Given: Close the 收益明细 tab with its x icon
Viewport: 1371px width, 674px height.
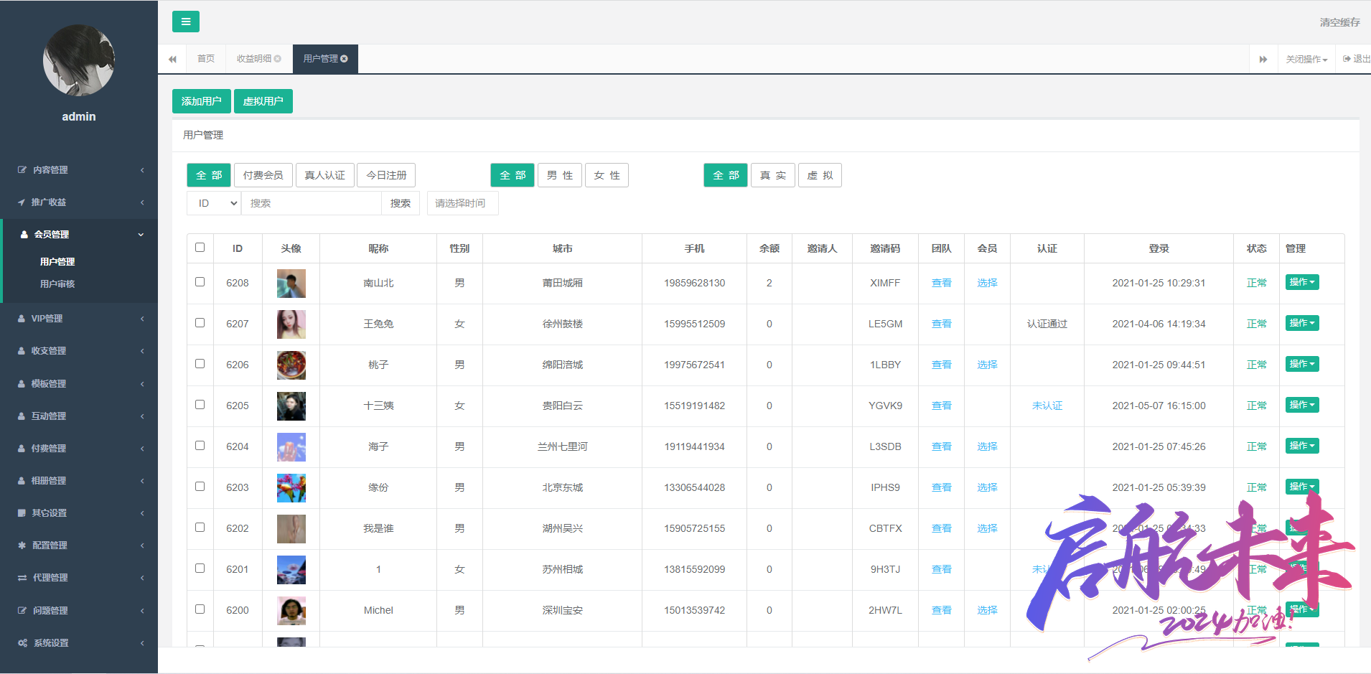Looking at the screenshot, I should pyautogui.click(x=278, y=59).
